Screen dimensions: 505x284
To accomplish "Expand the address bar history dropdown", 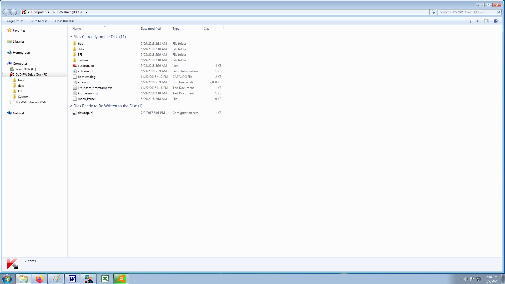I will [427, 12].
